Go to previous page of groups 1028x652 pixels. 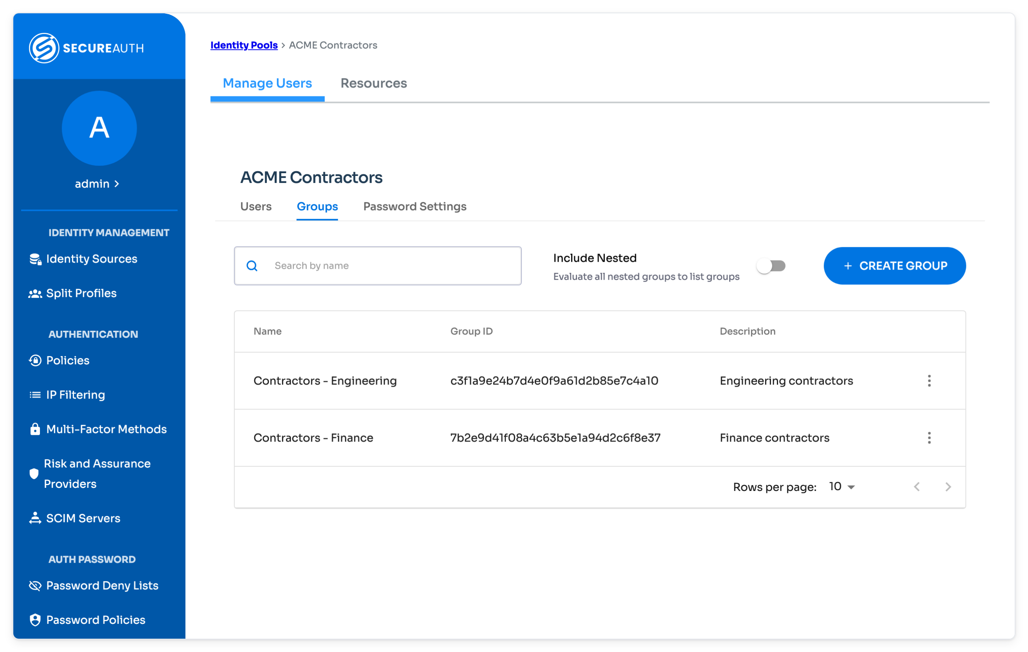pyautogui.click(x=917, y=487)
